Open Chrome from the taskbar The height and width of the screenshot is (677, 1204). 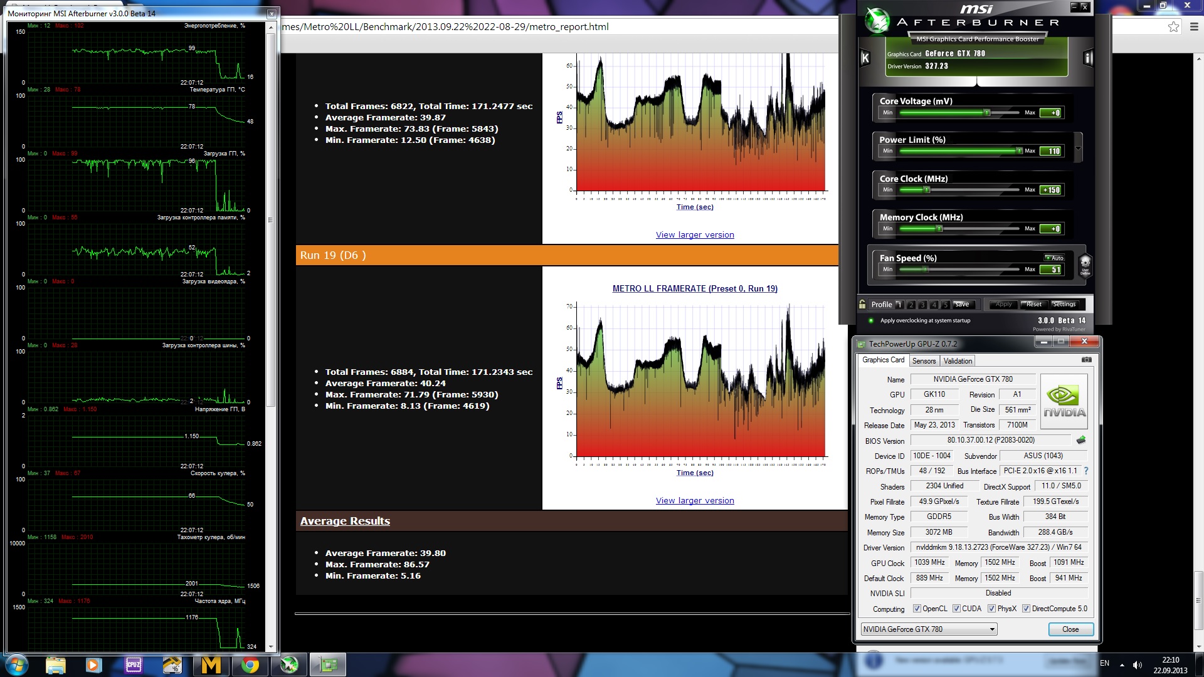pyautogui.click(x=250, y=664)
